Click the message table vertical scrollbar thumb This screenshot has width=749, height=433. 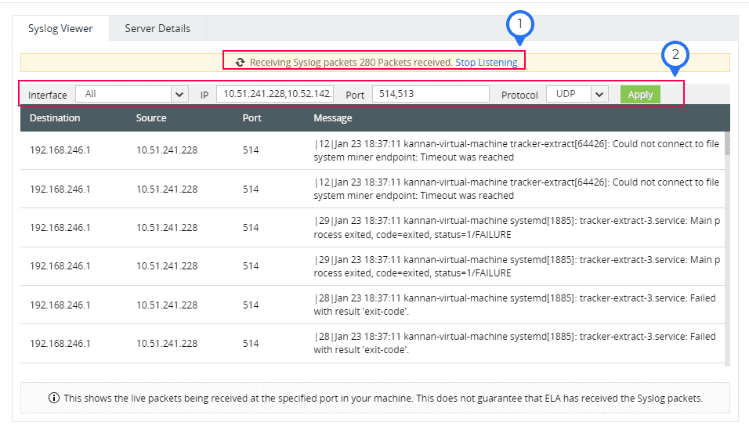click(x=728, y=144)
